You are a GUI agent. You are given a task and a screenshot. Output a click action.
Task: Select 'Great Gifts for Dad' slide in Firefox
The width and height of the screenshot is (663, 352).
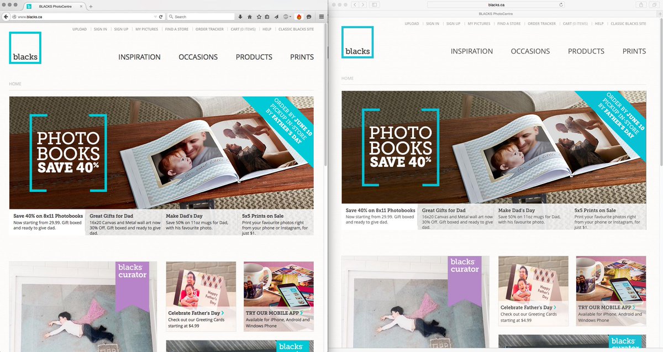coord(124,223)
